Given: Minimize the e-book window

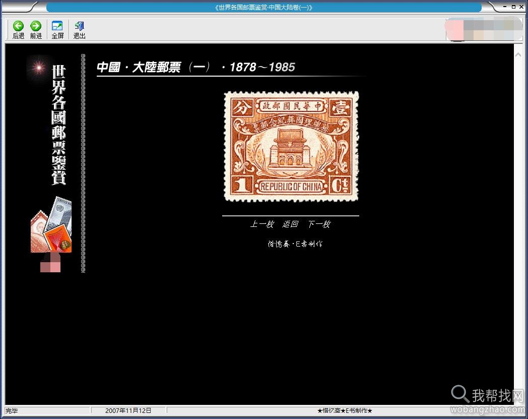Looking at the screenshot, I should [x=505, y=7].
